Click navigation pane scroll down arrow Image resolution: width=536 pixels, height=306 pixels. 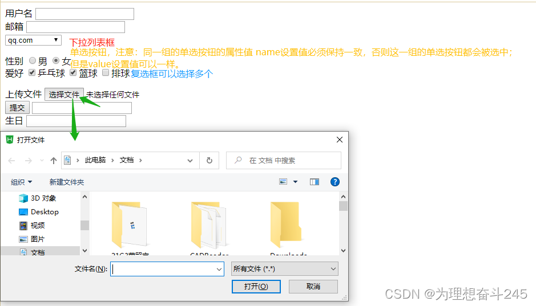[x=85, y=251]
